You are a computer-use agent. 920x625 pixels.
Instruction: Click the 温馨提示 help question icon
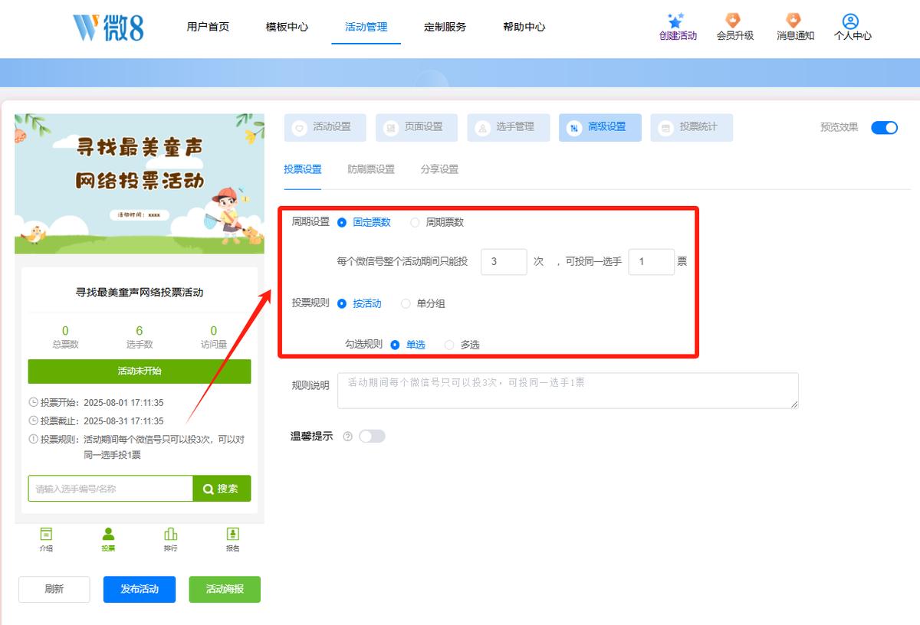(348, 437)
